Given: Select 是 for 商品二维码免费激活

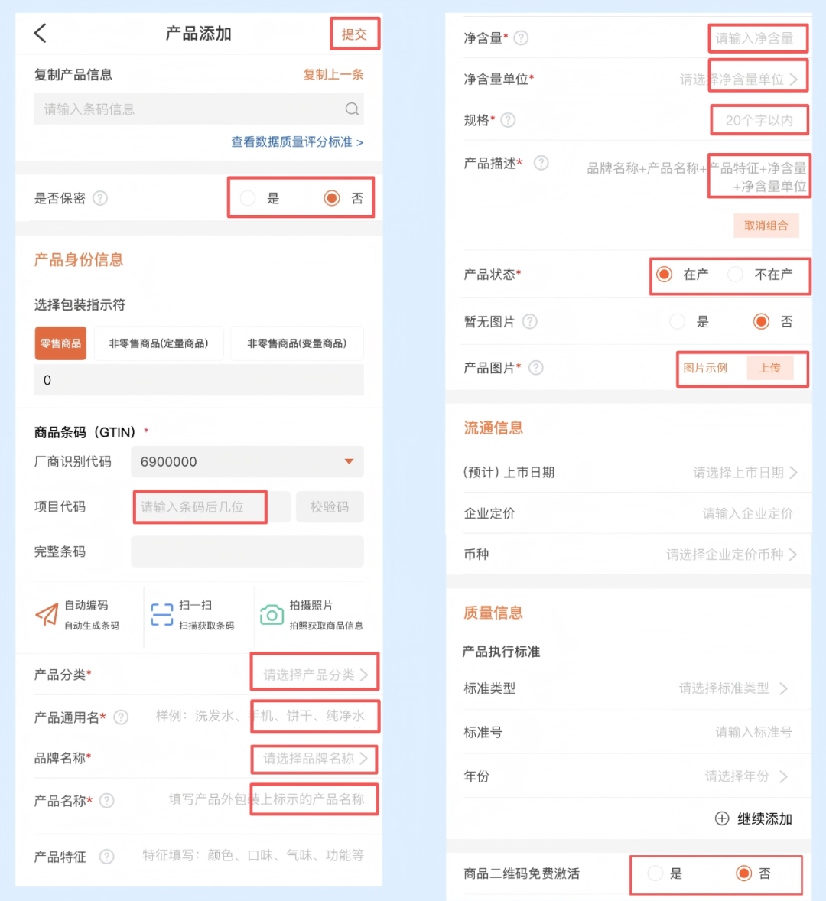Looking at the screenshot, I should (655, 873).
